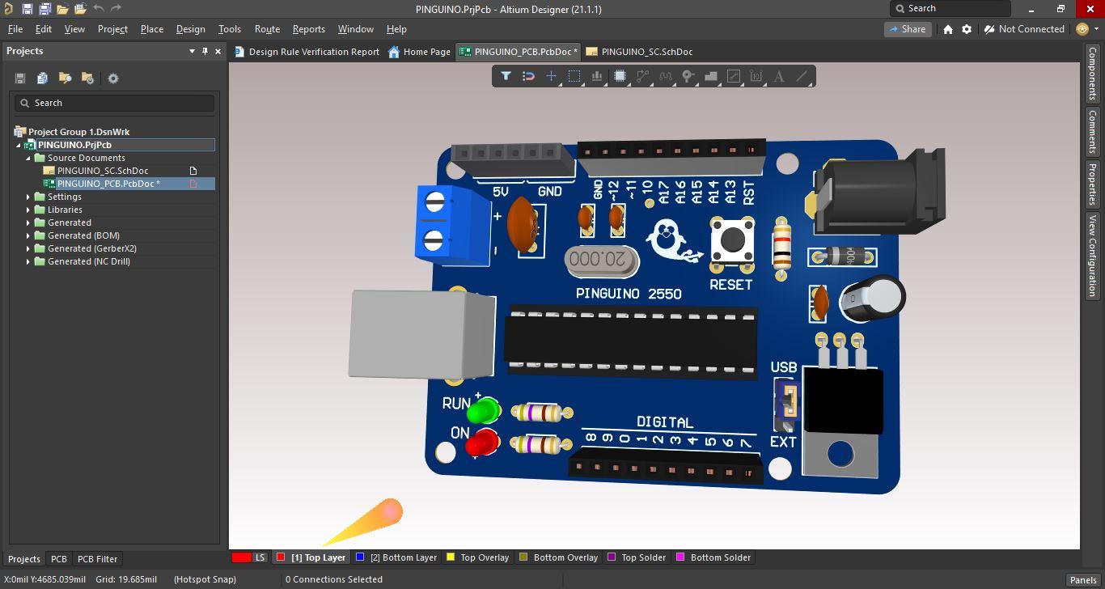Screen dimensions: 1105x589
Task: Choose the Place Line tool
Action: (802, 76)
